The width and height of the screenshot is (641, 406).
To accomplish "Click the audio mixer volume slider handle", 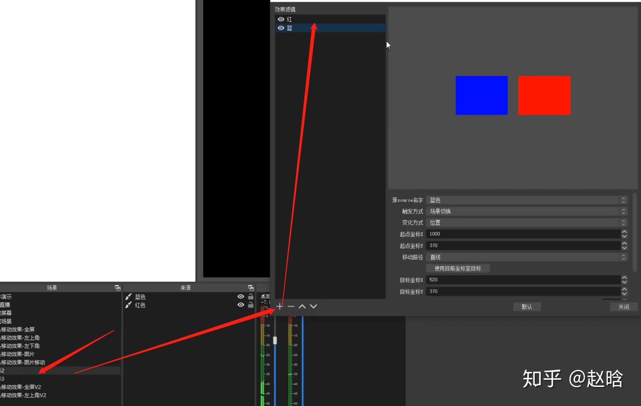I will point(275,340).
